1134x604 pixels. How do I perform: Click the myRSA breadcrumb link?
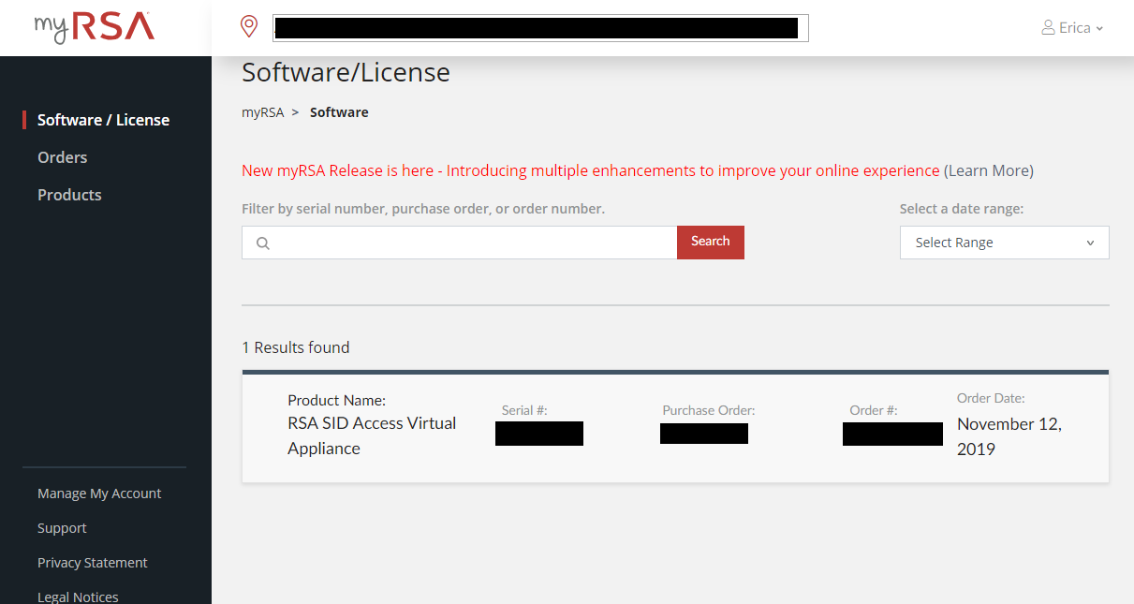[x=263, y=111]
